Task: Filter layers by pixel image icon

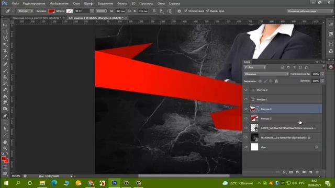Action: [x=283, y=67]
